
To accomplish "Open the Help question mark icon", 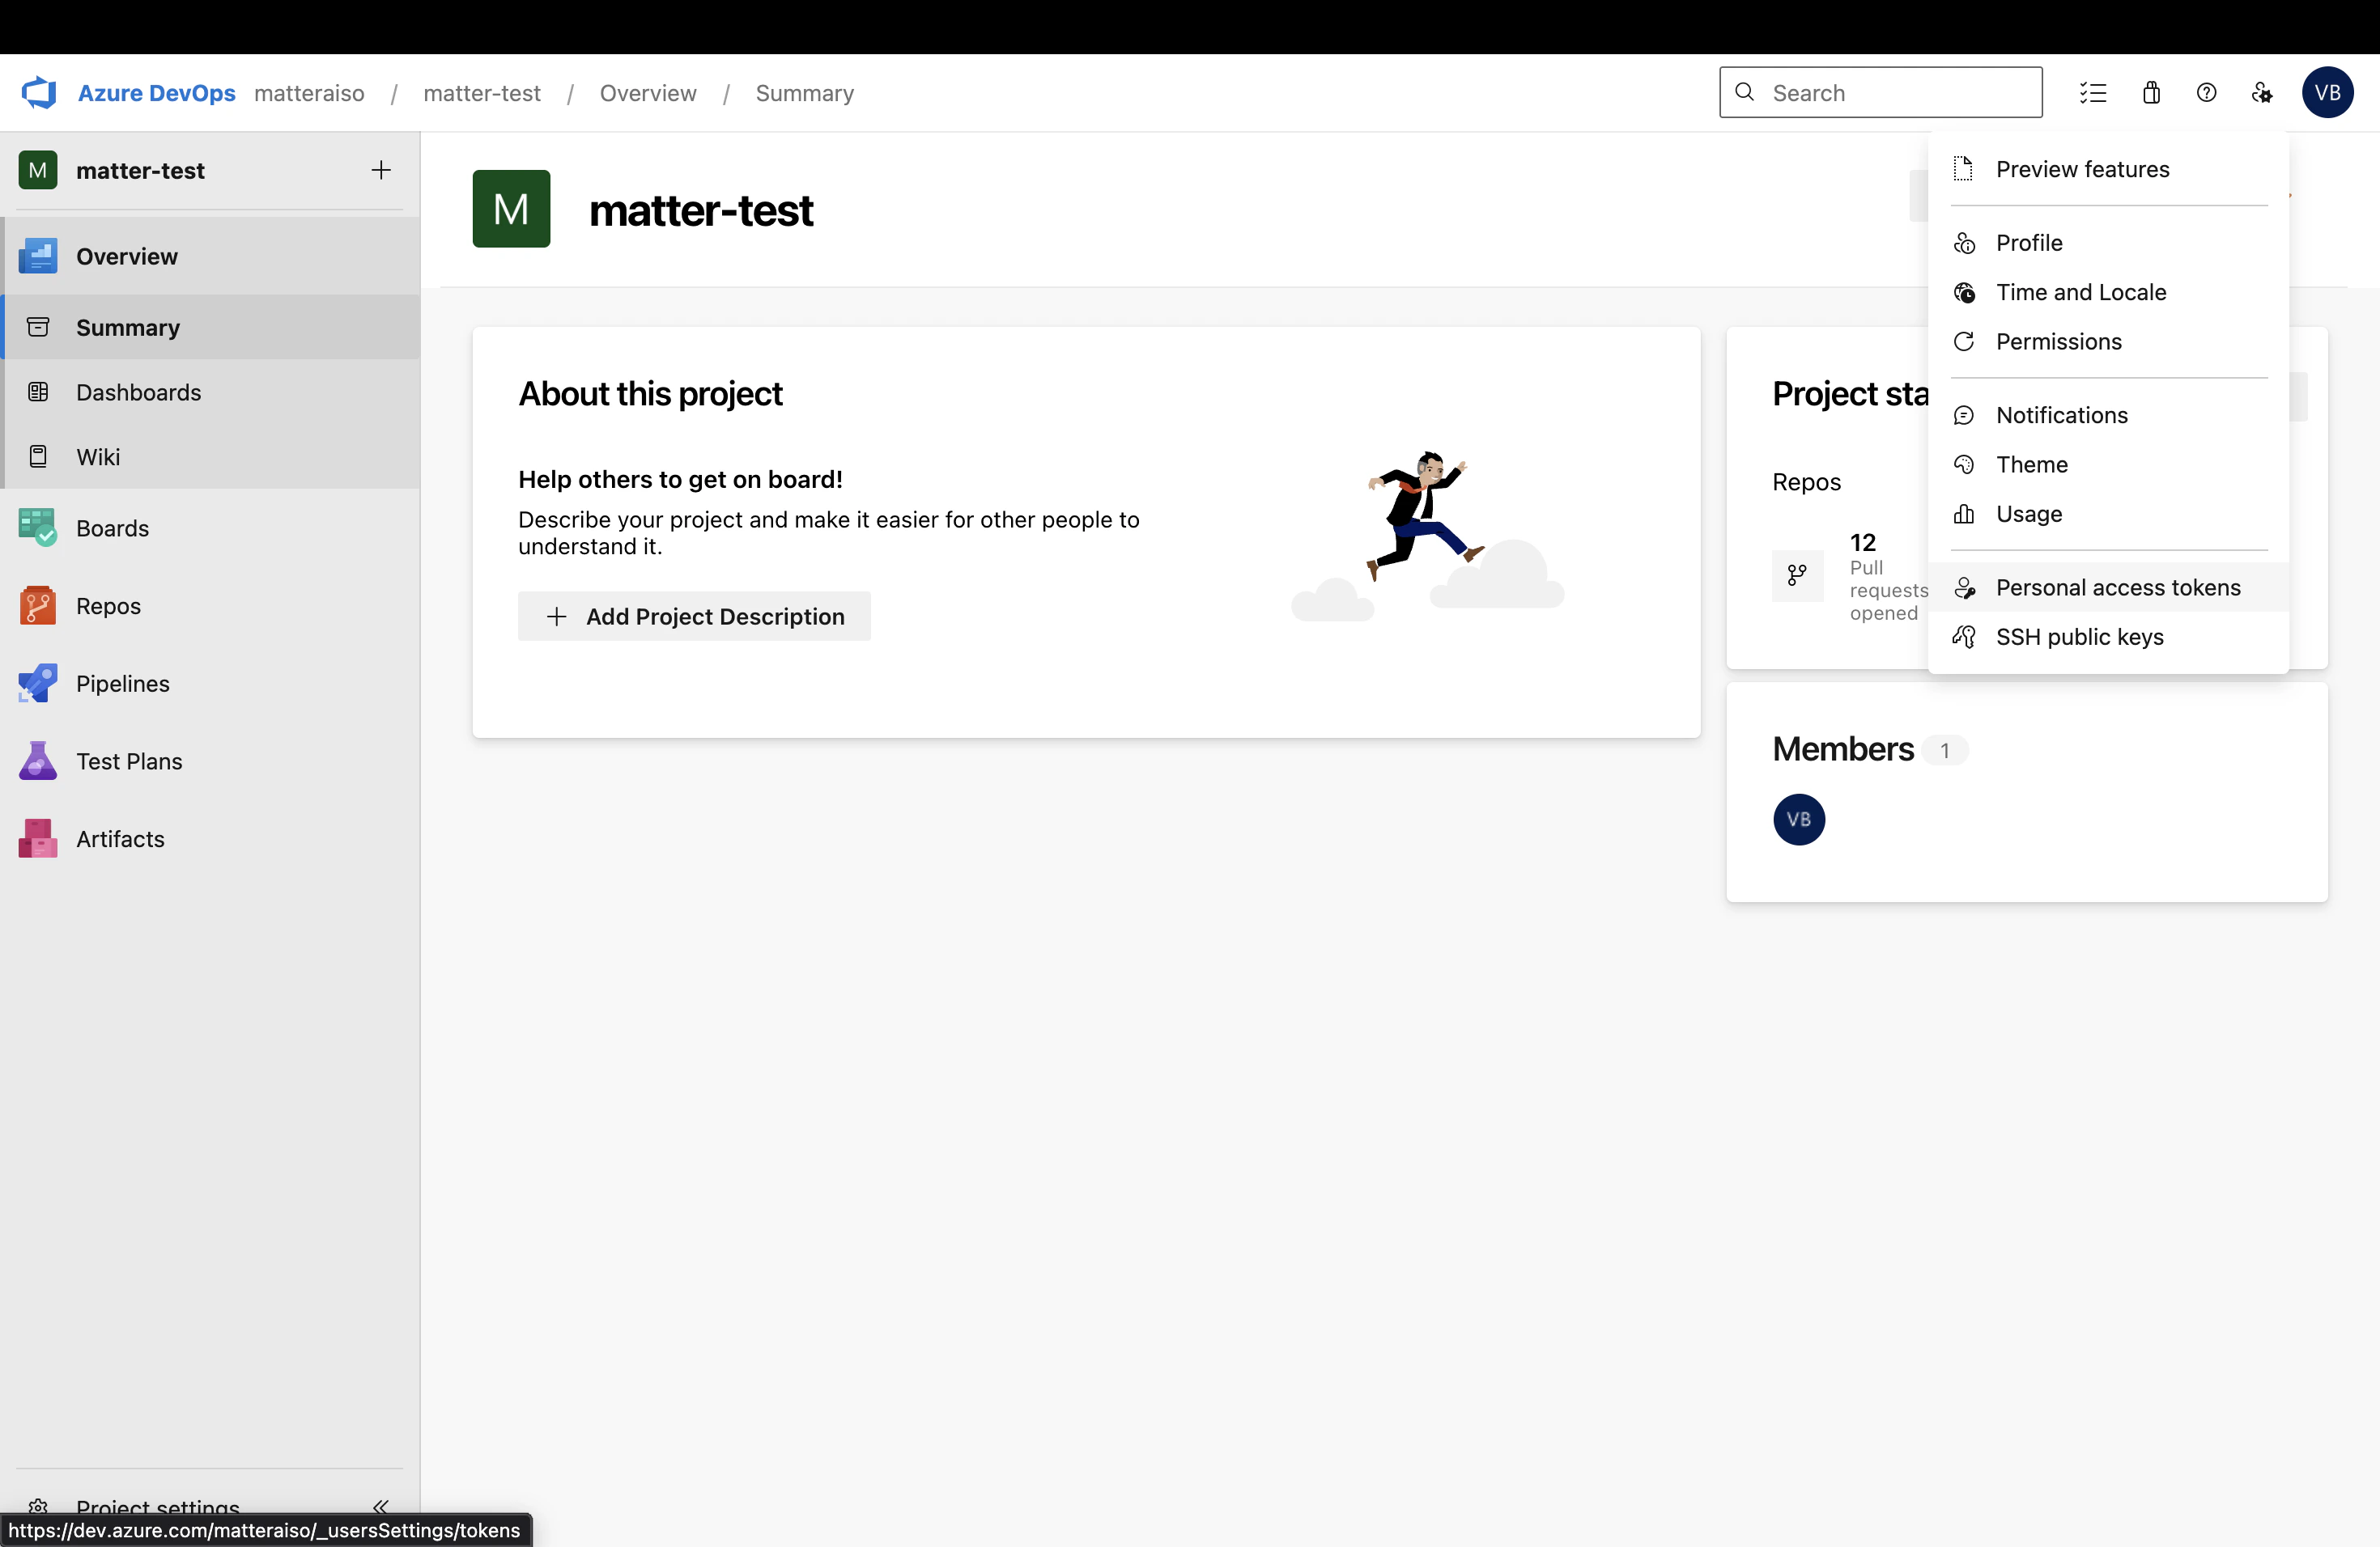I will [x=2207, y=92].
